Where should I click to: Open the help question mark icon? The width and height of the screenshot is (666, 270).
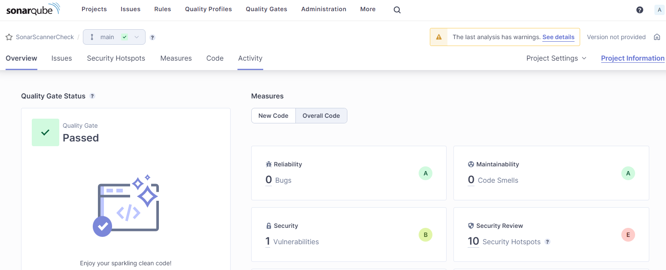(x=640, y=10)
